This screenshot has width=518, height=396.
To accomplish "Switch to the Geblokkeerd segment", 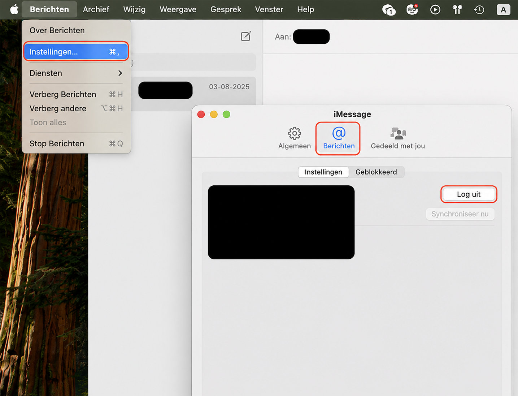I will (376, 172).
